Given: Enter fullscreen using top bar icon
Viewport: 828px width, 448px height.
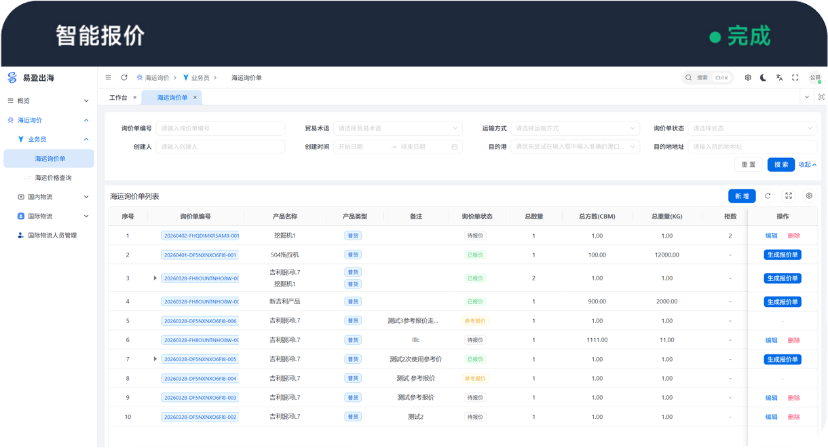Looking at the screenshot, I should pyautogui.click(x=795, y=77).
